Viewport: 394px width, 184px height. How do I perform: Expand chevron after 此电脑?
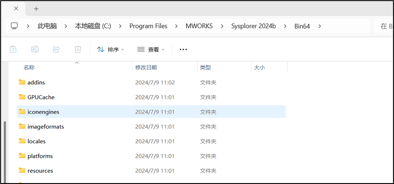66,26
